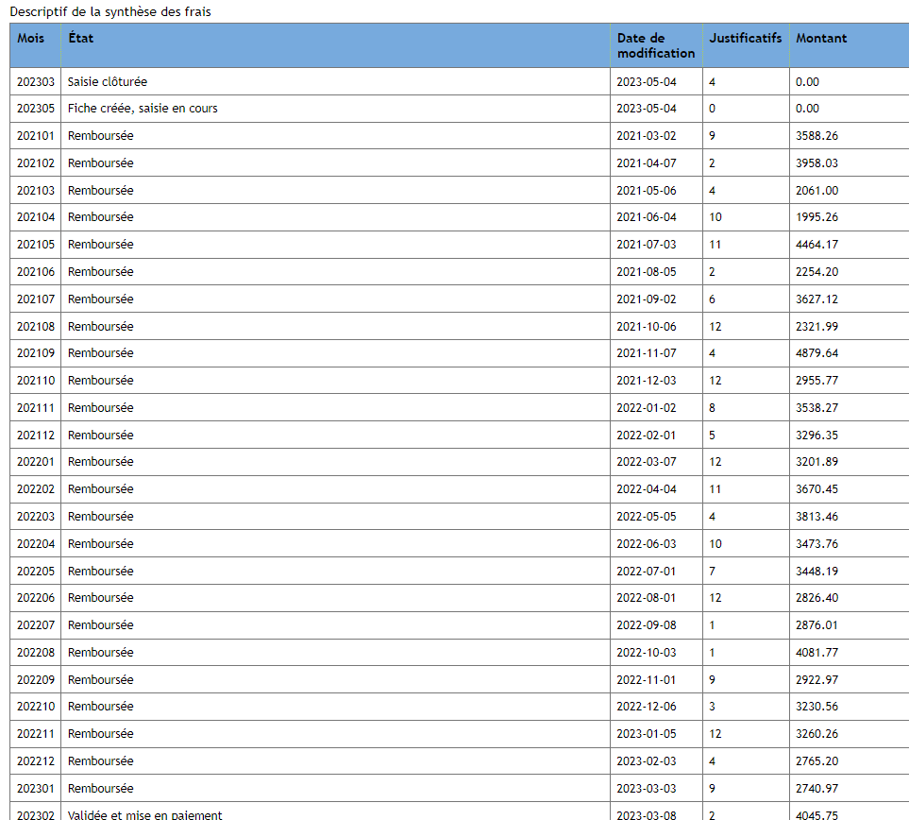Click the 'Remboursée' cell in row 202112

[x=336, y=435]
